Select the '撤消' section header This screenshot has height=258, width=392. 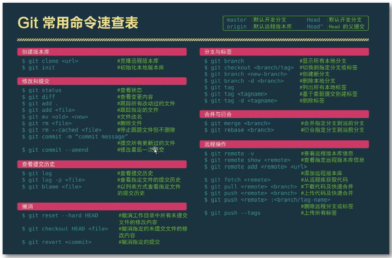tap(102, 206)
